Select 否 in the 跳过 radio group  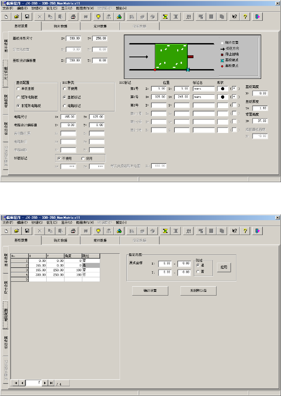pos(198,272)
